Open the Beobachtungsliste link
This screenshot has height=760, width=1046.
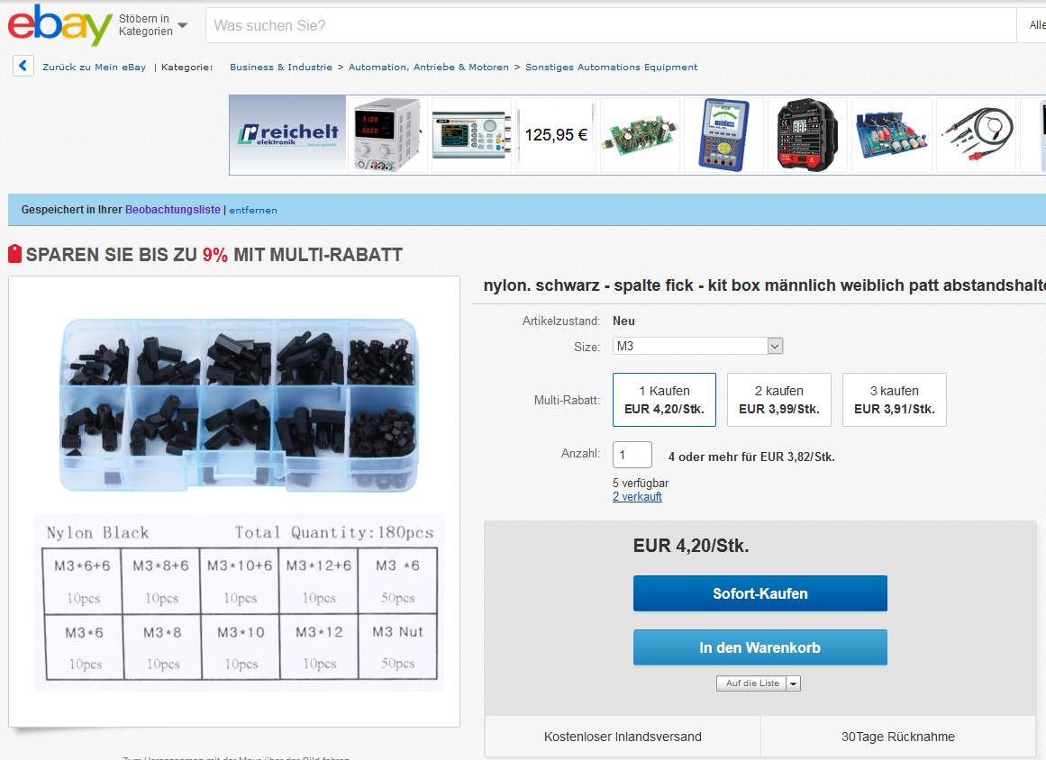pyautogui.click(x=173, y=209)
